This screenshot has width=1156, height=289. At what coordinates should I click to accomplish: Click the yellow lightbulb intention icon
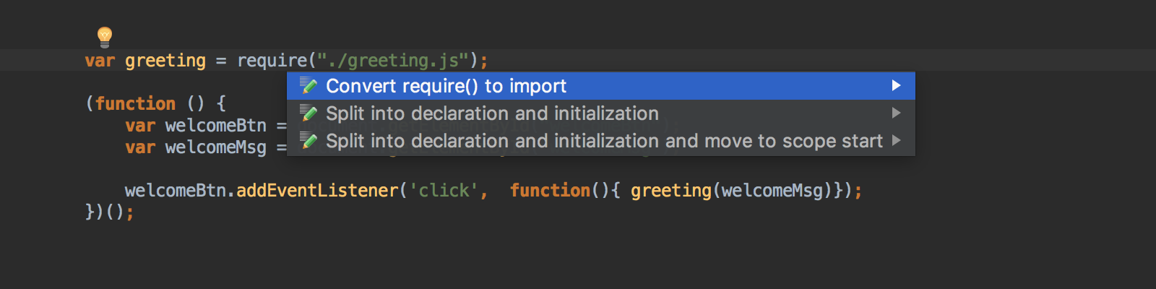pos(105,37)
